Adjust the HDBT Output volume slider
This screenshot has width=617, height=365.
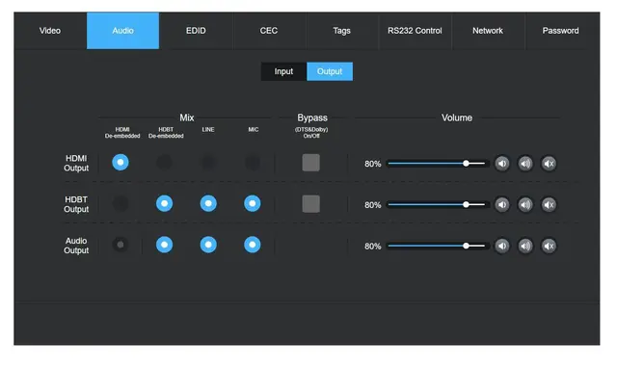[x=438, y=205]
